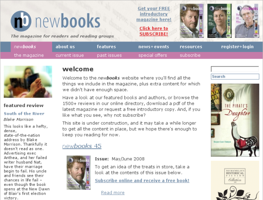263x200 pixels.
Task: Open the about us menu
Action: (x=65, y=46)
